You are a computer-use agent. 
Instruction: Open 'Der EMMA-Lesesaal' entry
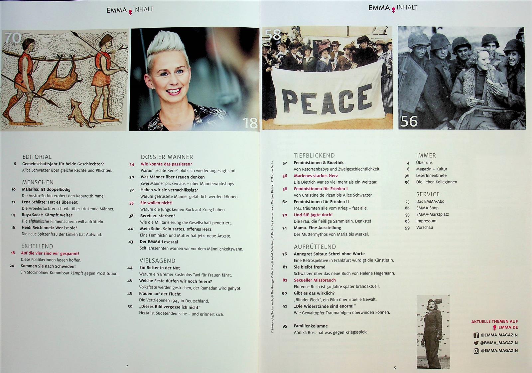159,242
